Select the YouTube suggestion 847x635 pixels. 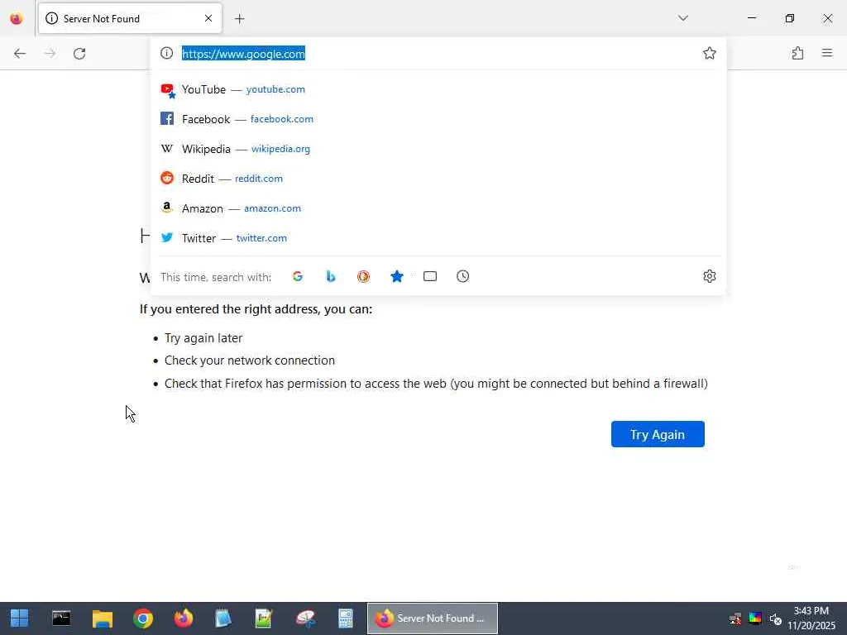point(438,89)
